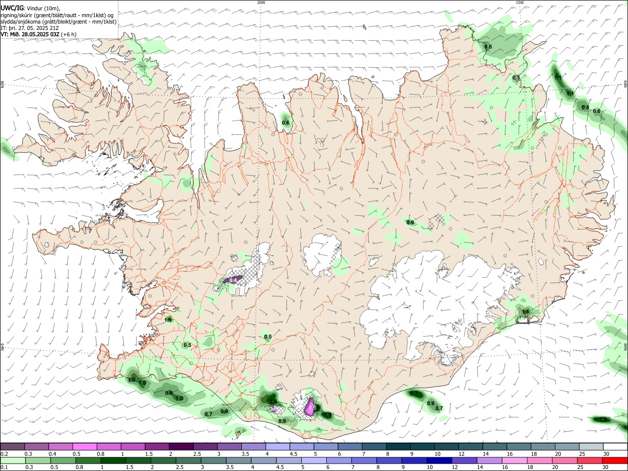Click the dark plum 0.2 snow scale swatch
Viewport: 628px width, 471px height.
[12, 446]
